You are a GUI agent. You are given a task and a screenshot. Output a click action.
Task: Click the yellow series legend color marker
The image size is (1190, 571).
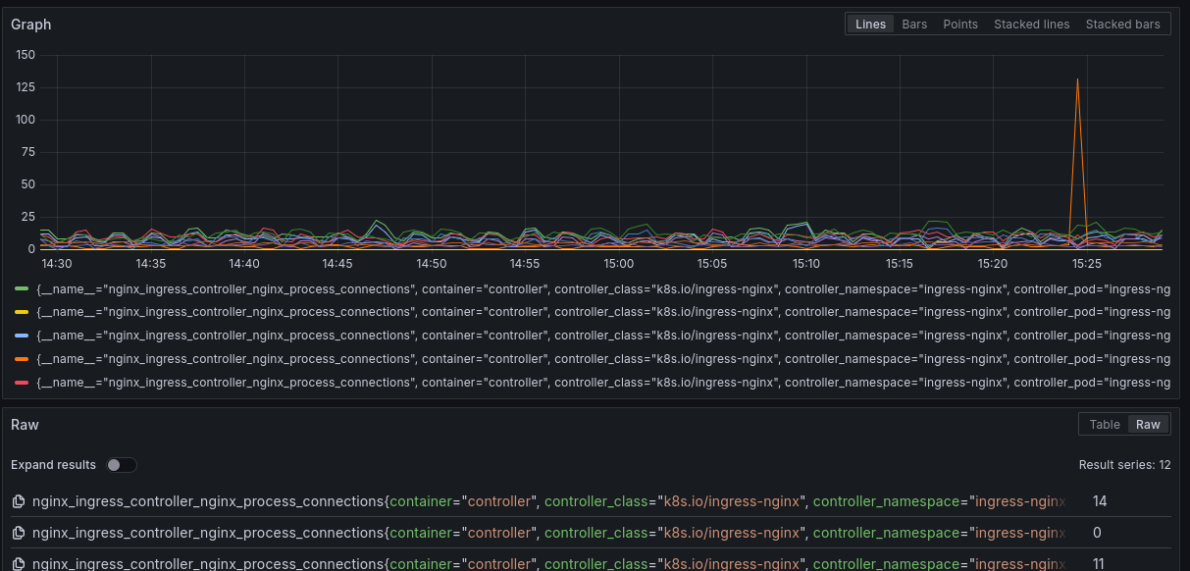point(22,312)
